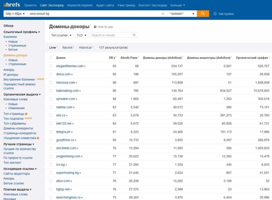Open Проекты in top navigation

30,5
